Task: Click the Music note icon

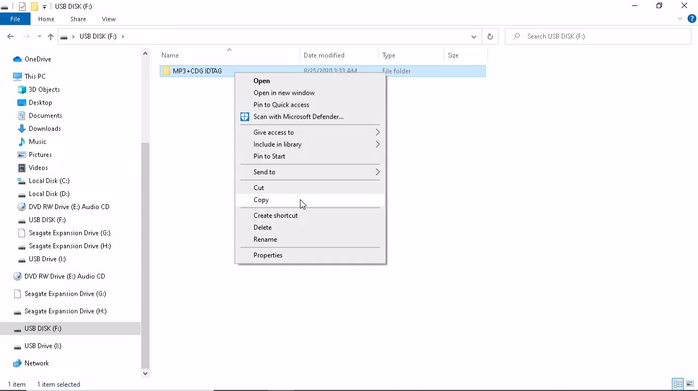Action: 22,142
